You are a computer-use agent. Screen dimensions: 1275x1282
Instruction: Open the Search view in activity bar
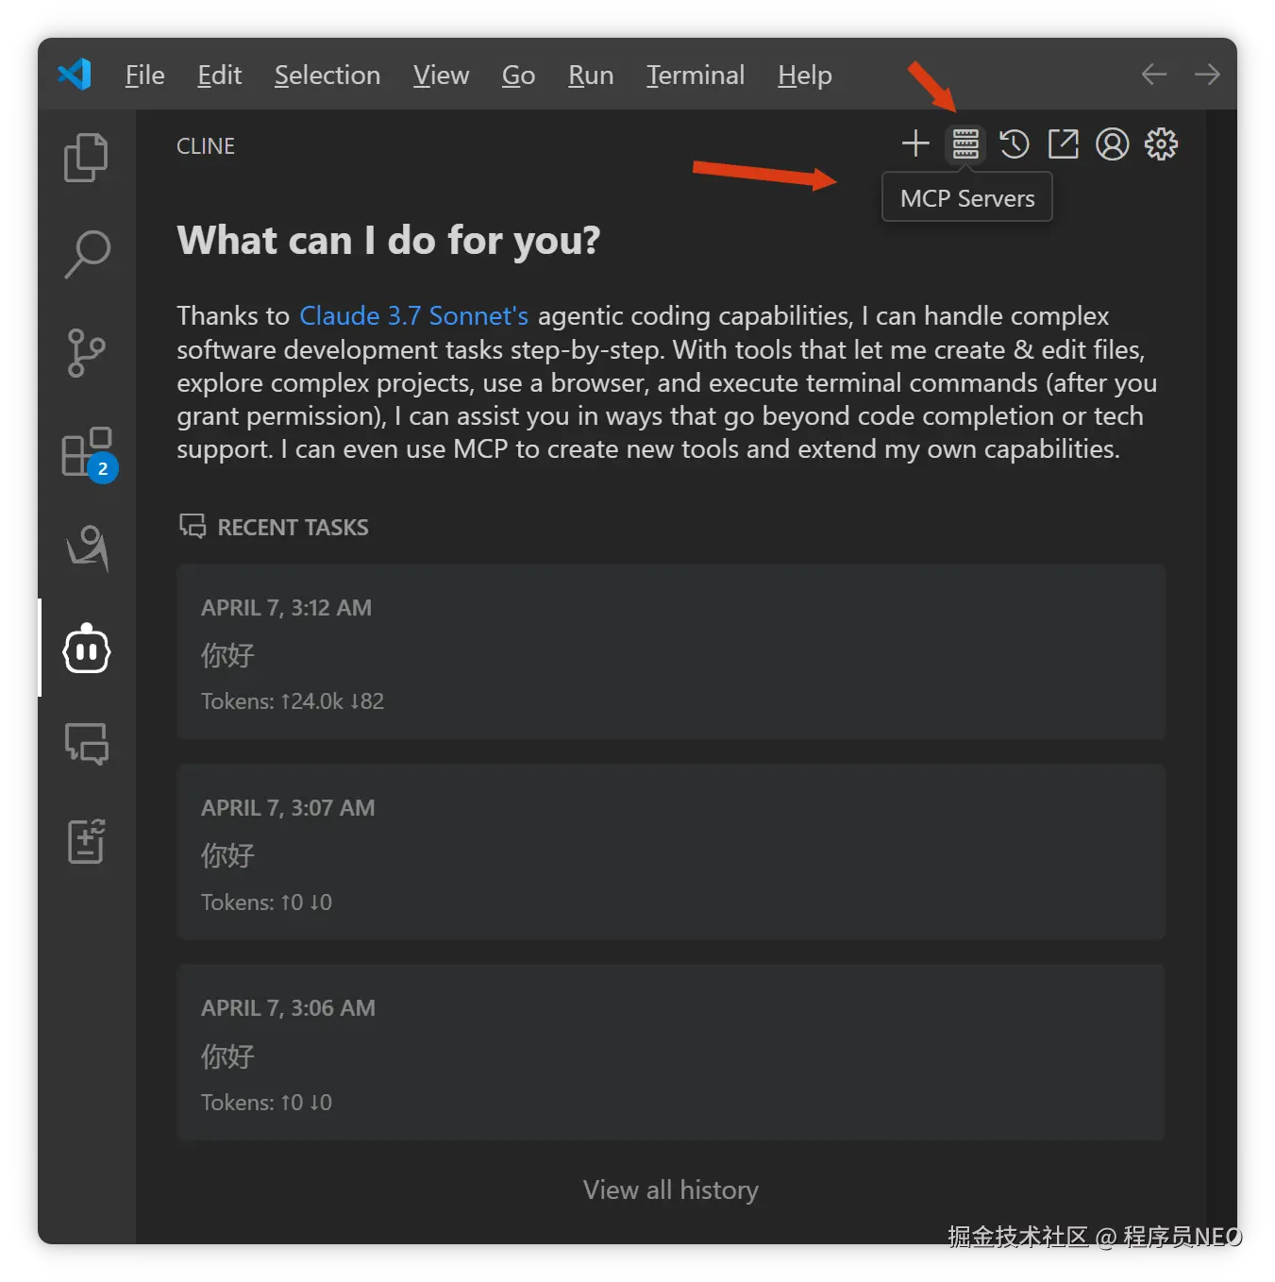(87, 255)
